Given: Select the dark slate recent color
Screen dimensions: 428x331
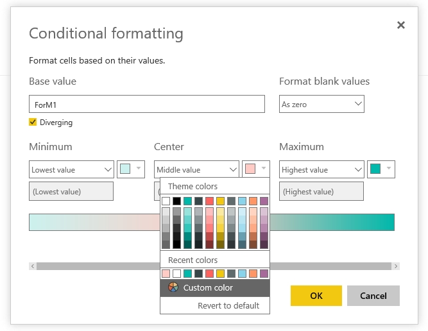Looking at the screenshot, I should [198, 273].
